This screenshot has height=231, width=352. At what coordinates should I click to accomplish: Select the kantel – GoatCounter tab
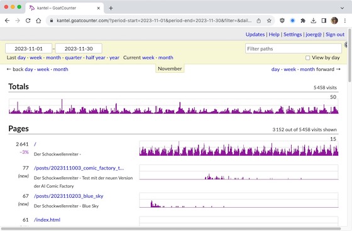(65, 8)
